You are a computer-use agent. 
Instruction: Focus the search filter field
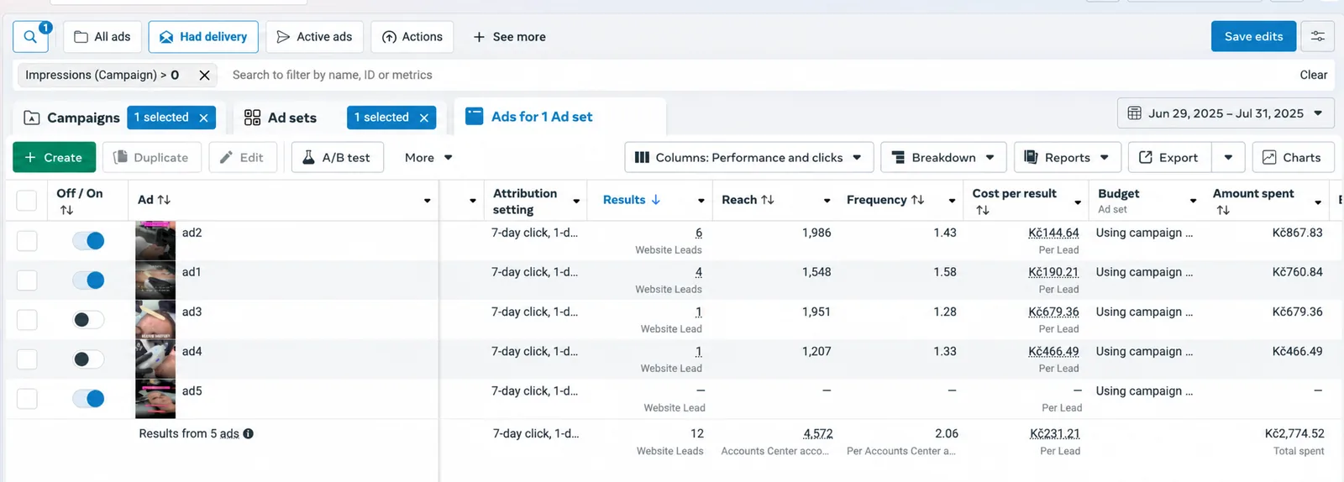pos(756,75)
